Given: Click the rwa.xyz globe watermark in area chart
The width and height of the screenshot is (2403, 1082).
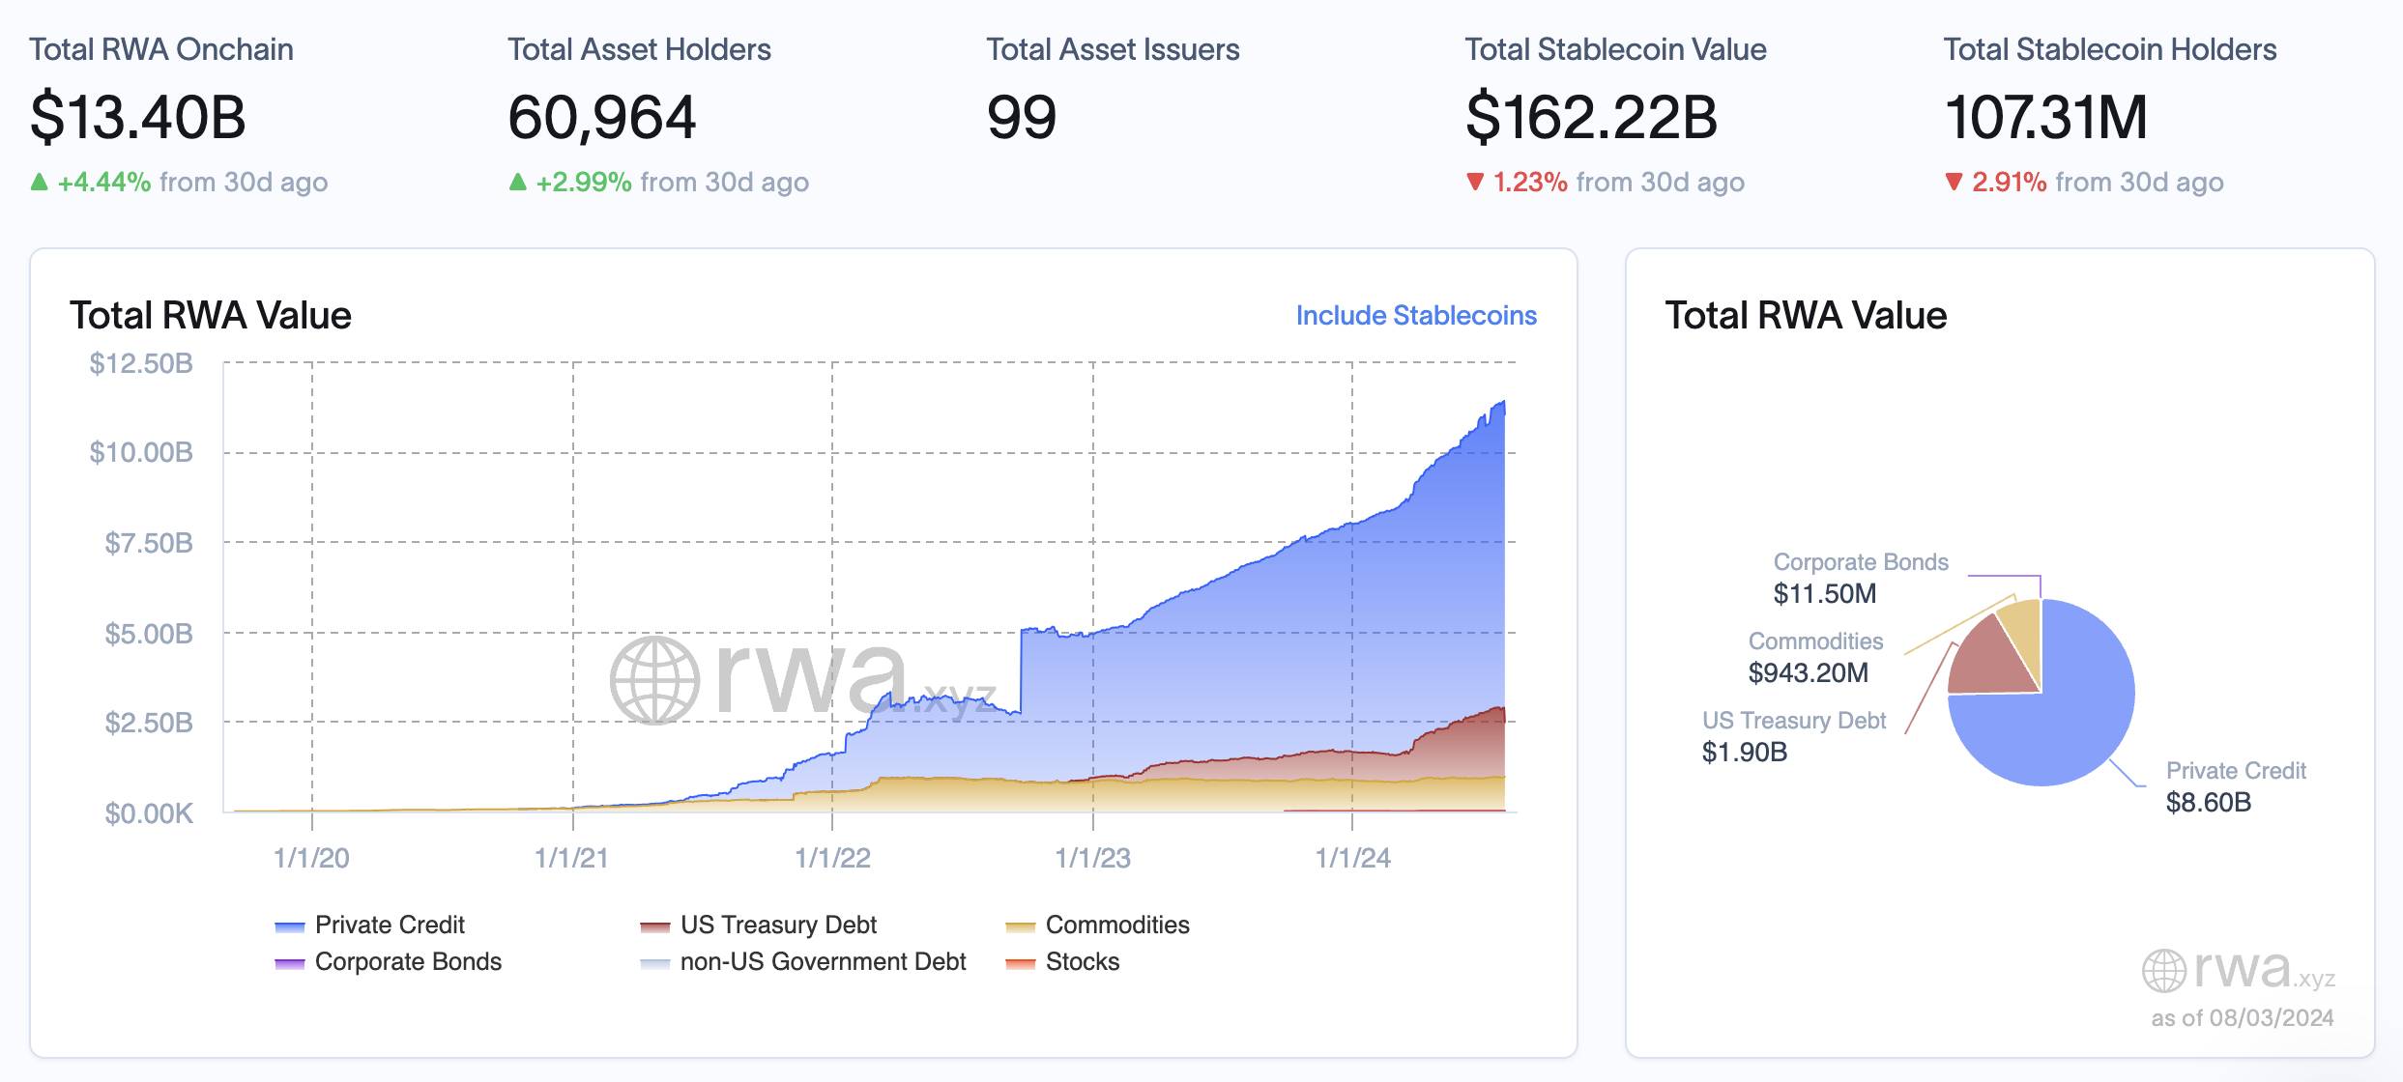Looking at the screenshot, I should (654, 679).
